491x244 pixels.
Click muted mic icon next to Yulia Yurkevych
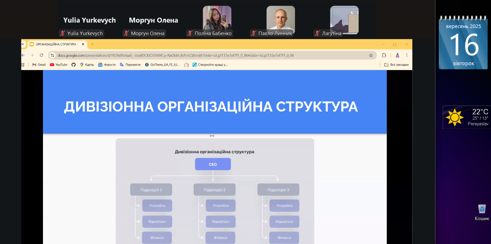click(63, 33)
